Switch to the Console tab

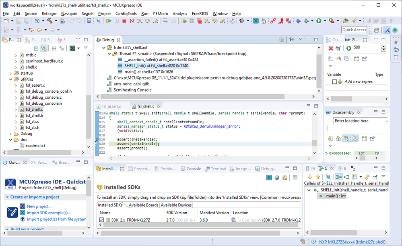click(x=191, y=169)
